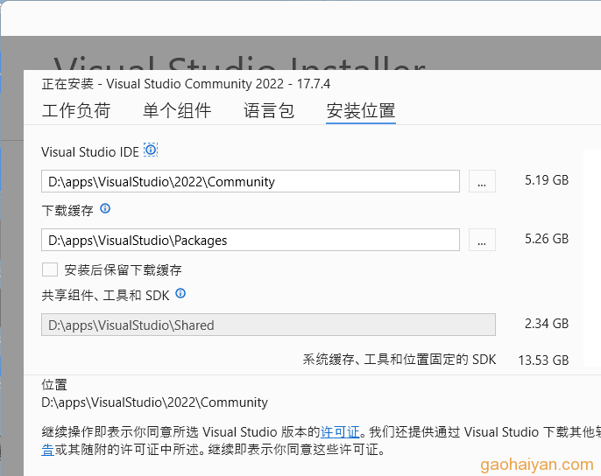Image resolution: width=601 pixels, height=476 pixels.
Task: Click the 下载缓存 label
Action: [x=67, y=211]
